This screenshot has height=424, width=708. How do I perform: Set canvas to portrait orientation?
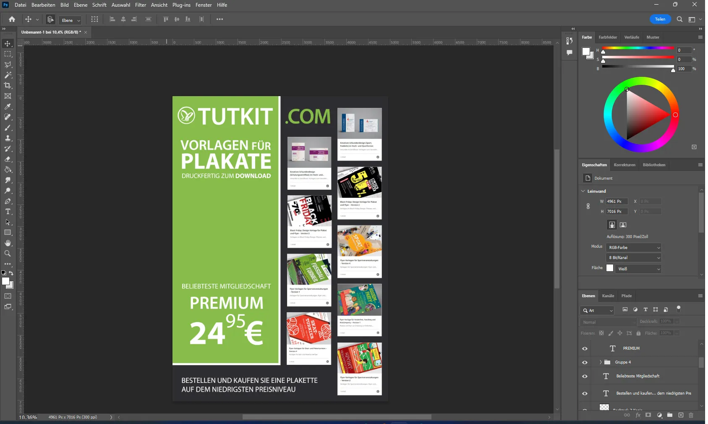[612, 225]
